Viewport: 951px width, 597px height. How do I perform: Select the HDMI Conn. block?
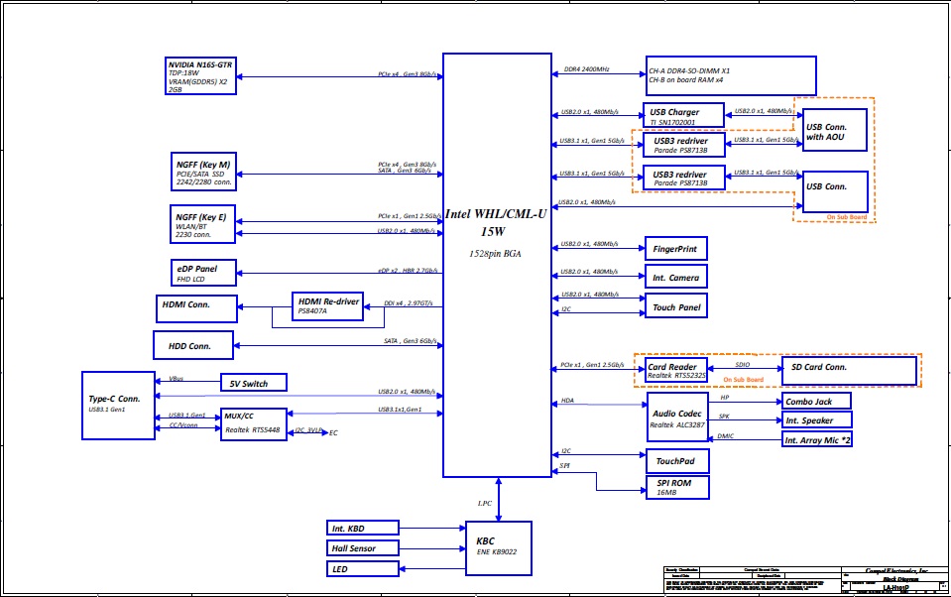coord(196,308)
